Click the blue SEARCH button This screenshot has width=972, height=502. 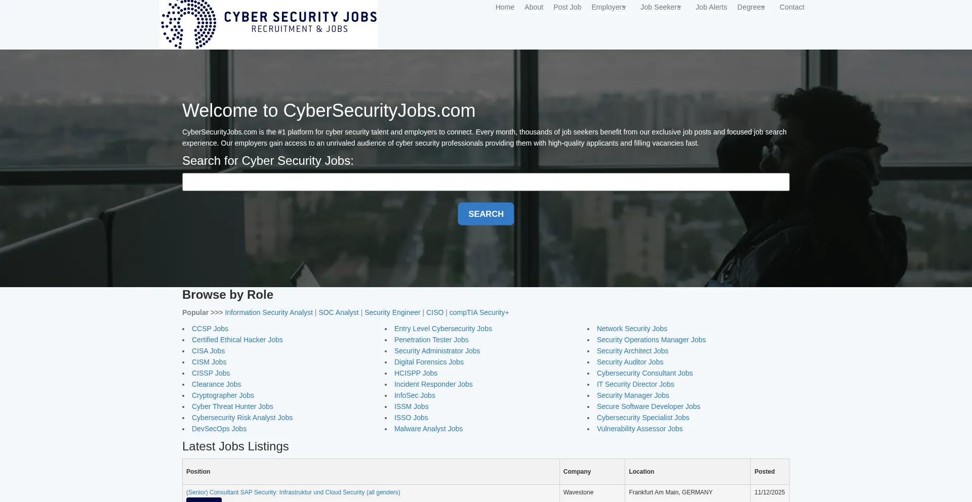[486, 214]
